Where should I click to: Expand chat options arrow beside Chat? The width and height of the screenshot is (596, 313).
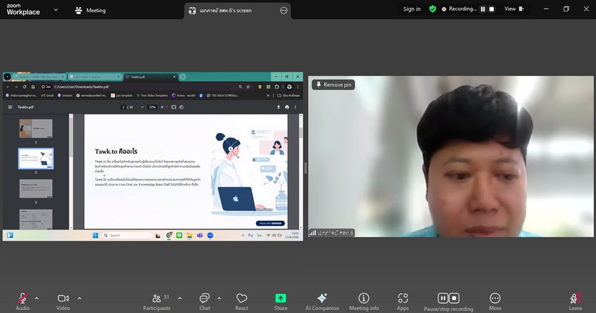[219, 298]
